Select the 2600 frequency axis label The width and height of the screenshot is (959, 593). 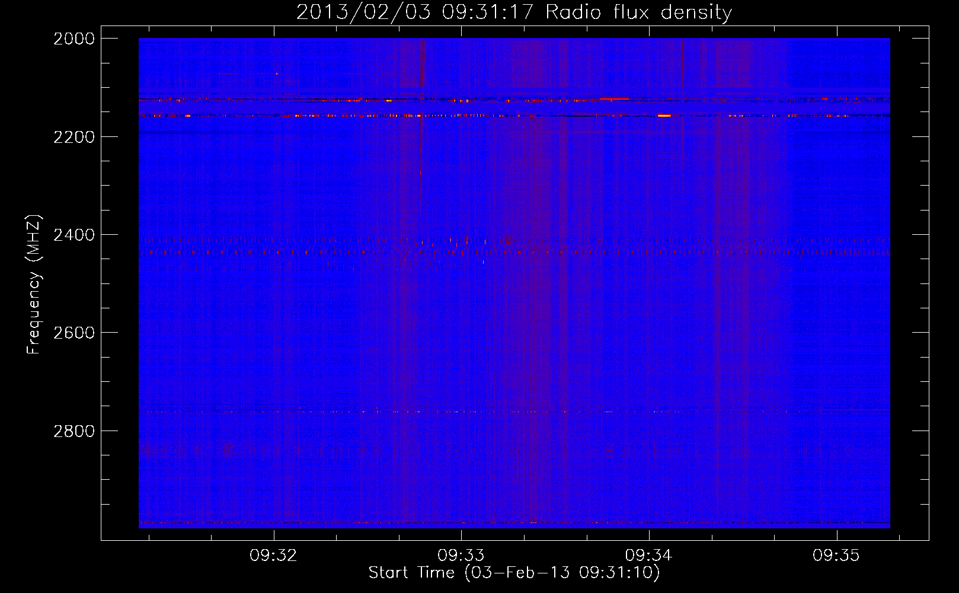pyautogui.click(x=74, y=333)
